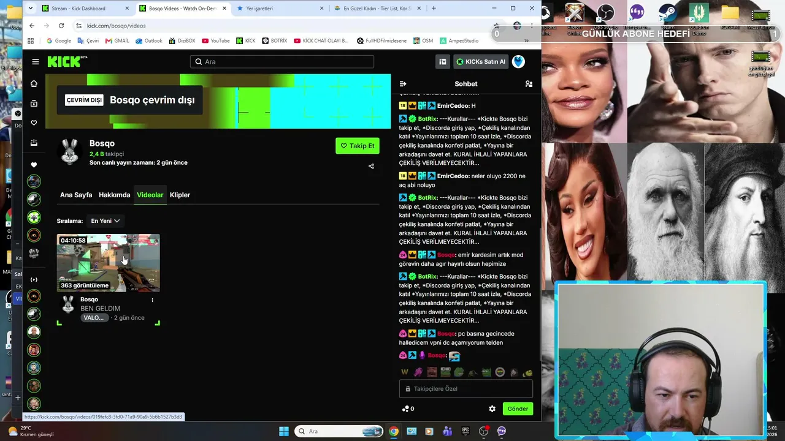Bookmark this page with the star icon
This screenshot has width=785, height=441.
496,26
